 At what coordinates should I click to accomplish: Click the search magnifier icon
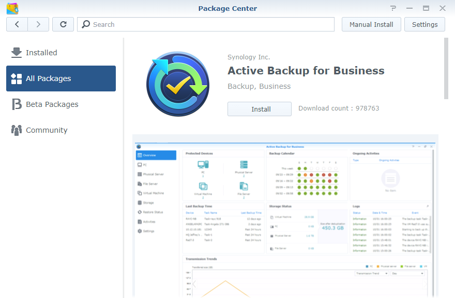[x=86, y=24]
